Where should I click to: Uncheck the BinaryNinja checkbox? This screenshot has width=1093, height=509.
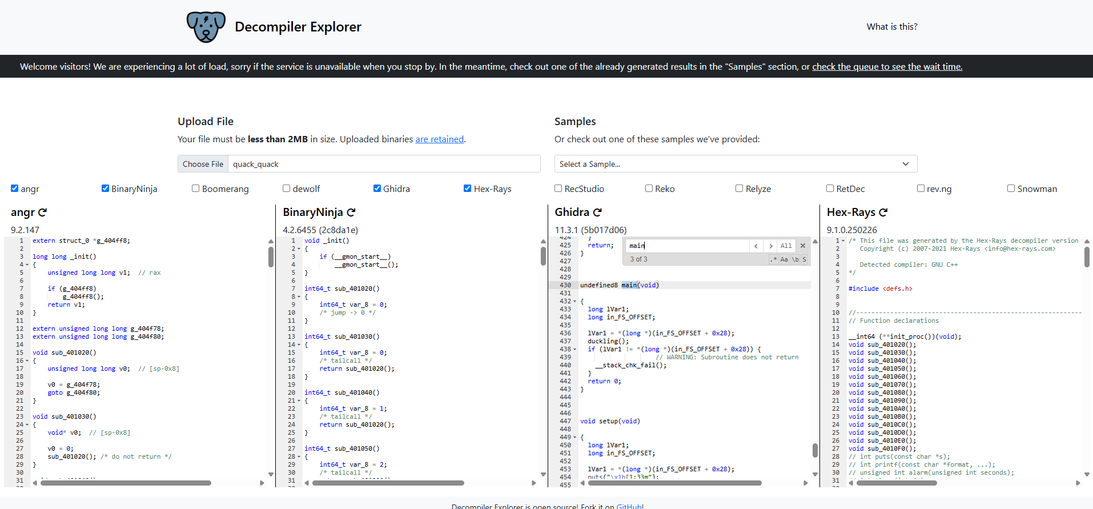pyautogui.click(x=105, y=189)
